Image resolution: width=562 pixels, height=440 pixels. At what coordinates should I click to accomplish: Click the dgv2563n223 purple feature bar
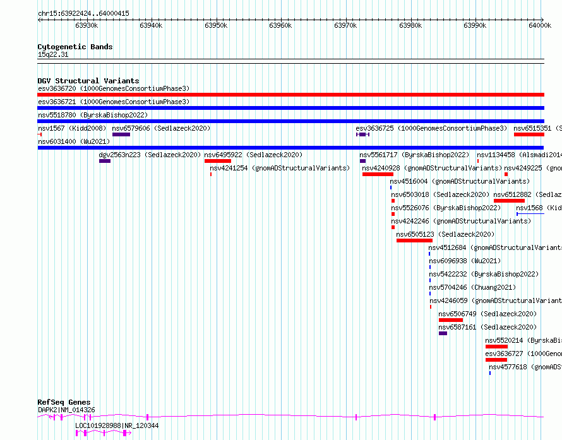105,161
